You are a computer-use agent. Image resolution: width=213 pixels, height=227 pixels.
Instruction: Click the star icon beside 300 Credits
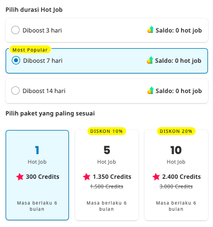(x=20, y=177)
